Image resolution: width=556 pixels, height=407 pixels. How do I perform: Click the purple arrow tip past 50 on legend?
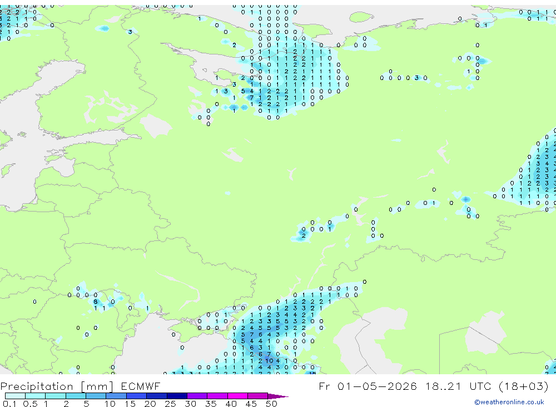pyautogui.click(x=278, y=396)
